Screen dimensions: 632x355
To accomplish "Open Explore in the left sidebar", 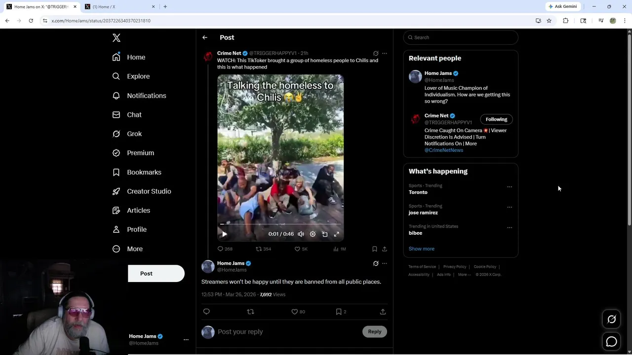I will (x=131, y=76).
